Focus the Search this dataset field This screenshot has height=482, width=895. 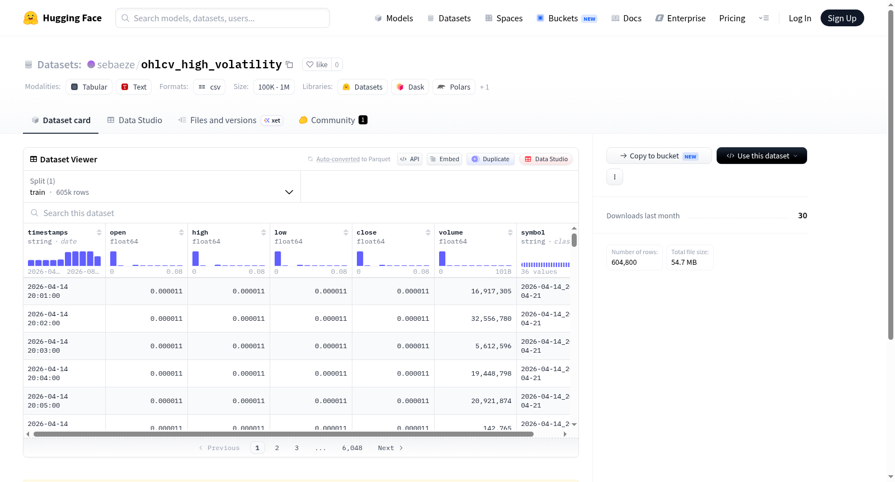tap(301, 213)
